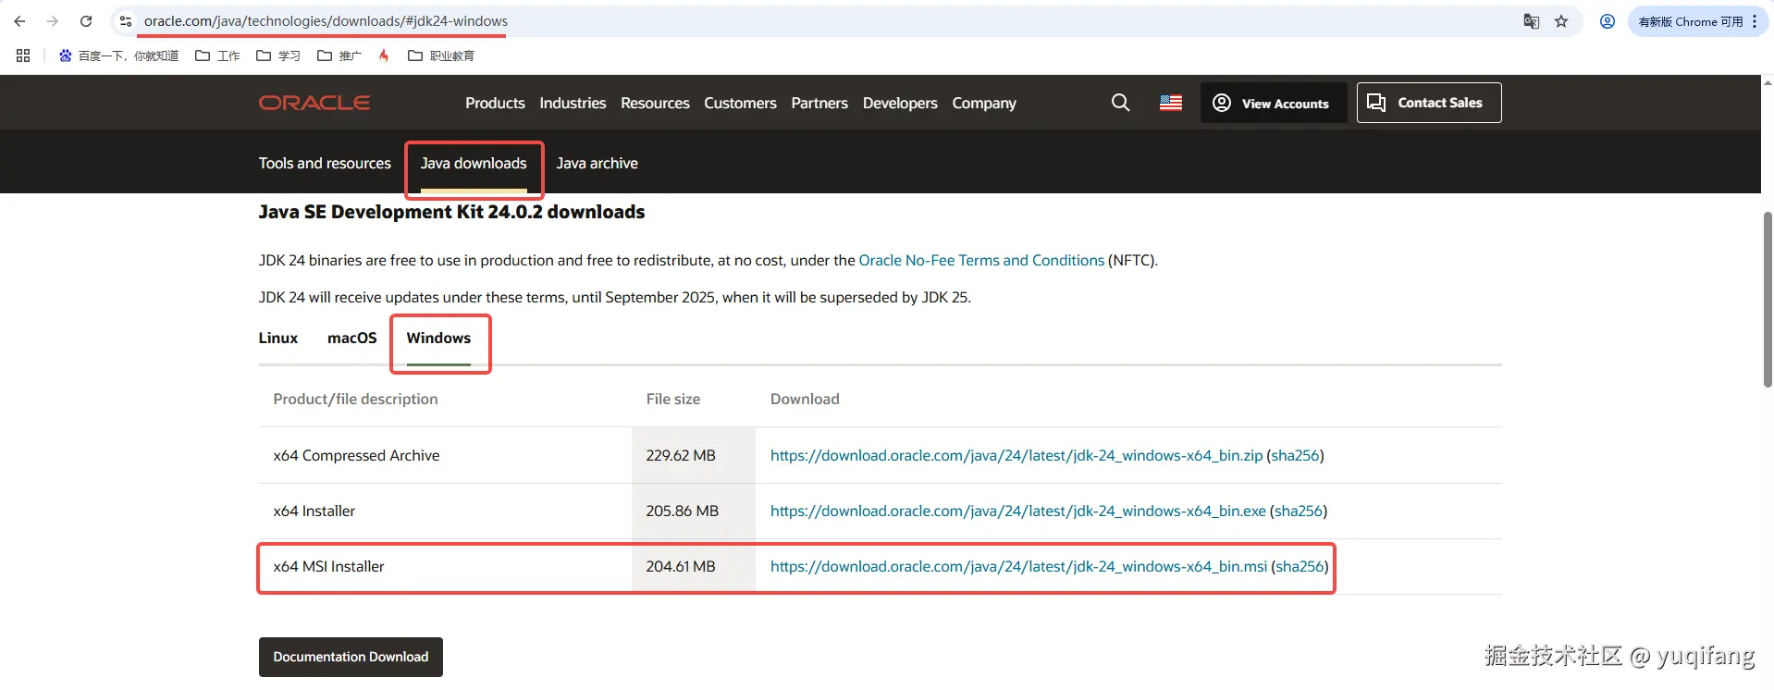This screenshot has width=1774, height=690.
Task: Open the 职业教育 bookmark folder
Action: pyautogui.click(x=441, y=55)
